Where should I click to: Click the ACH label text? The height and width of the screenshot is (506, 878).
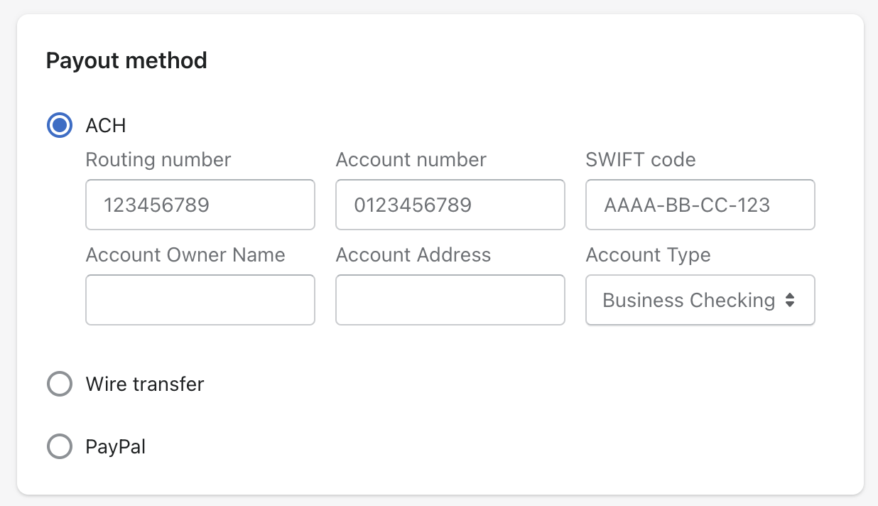(105, 125)
